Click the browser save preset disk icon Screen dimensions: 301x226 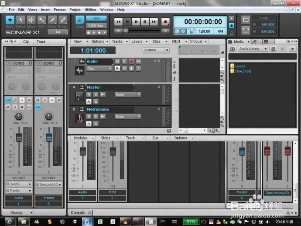[274, 49]
